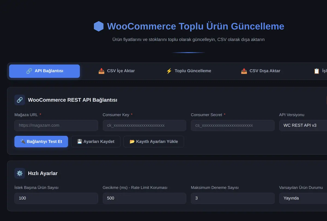The height and width of the screenshot is (221, 327).
Task: Open the Varsayılan Ürün Durumu dropdown
Action: coord(303,198)
